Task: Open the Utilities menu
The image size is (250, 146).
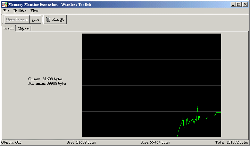Action: (x=20, y=11)
